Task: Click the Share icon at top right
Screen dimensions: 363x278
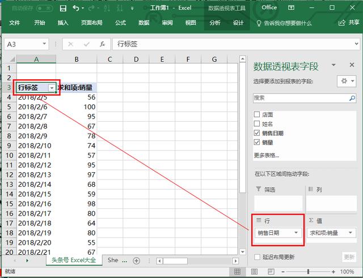Action: pyautogui.click(x=341, y=23)
